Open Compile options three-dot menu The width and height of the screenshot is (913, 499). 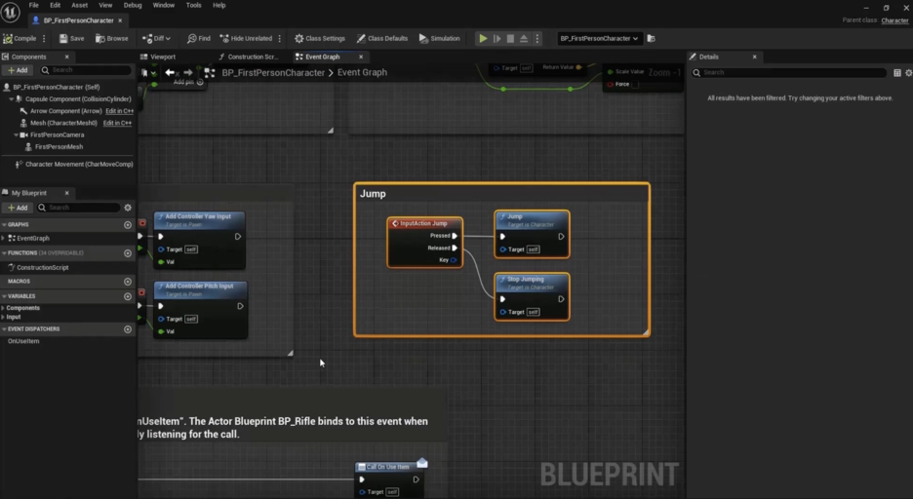[x=44, y=38]
